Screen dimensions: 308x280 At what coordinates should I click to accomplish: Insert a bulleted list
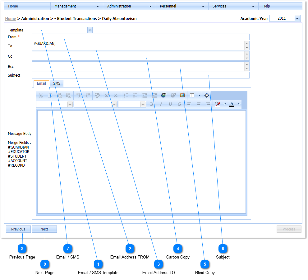coord(135,96)
